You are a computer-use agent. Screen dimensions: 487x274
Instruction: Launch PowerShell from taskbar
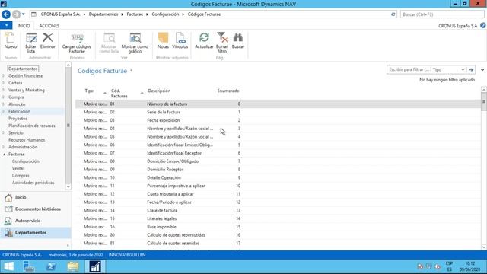pyautogui.click(x=51, y=266)
